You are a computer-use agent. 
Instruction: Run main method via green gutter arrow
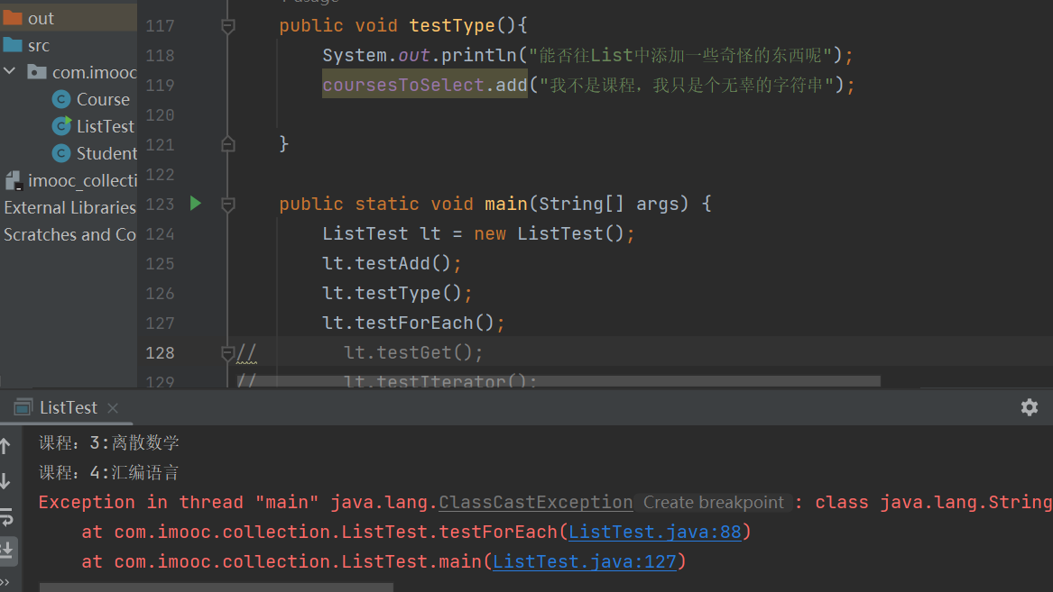tap(196, 204)
